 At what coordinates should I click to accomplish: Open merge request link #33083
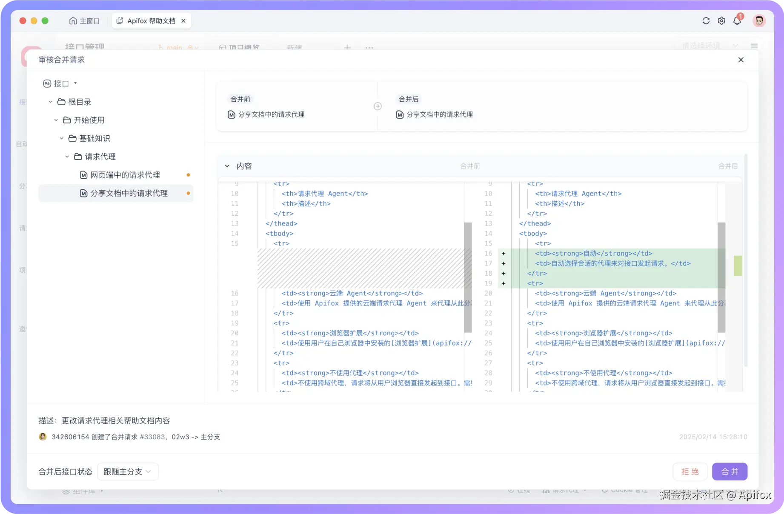[x=151, y=437]
